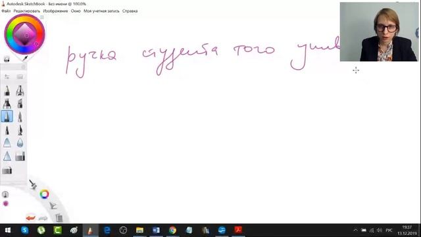The image size is (421, 237).
Task: Select the lower triangle sharpen brush
Action: [7, 156]
